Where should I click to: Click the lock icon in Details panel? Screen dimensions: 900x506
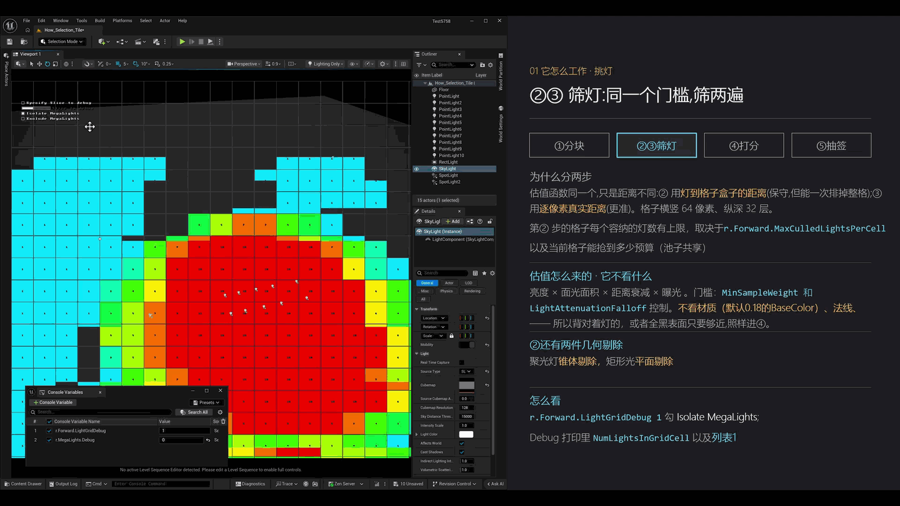click(x=490, y=222)
